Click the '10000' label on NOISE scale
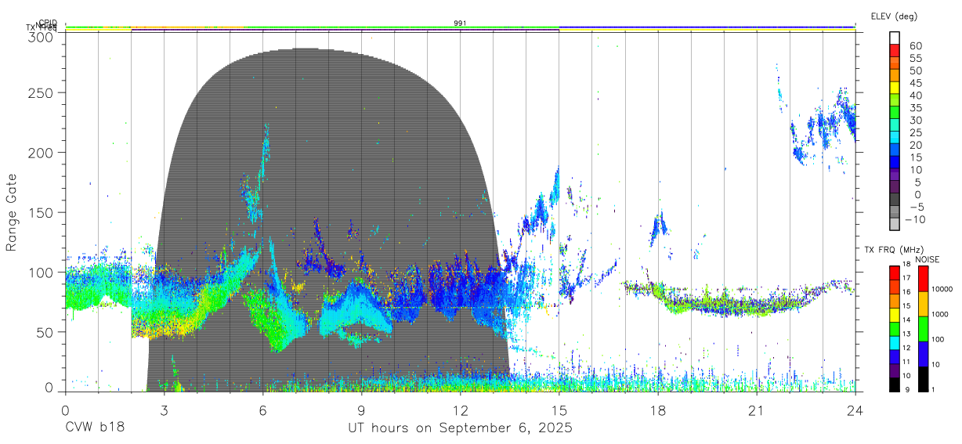The image size is (962, 444). point(942,289)
